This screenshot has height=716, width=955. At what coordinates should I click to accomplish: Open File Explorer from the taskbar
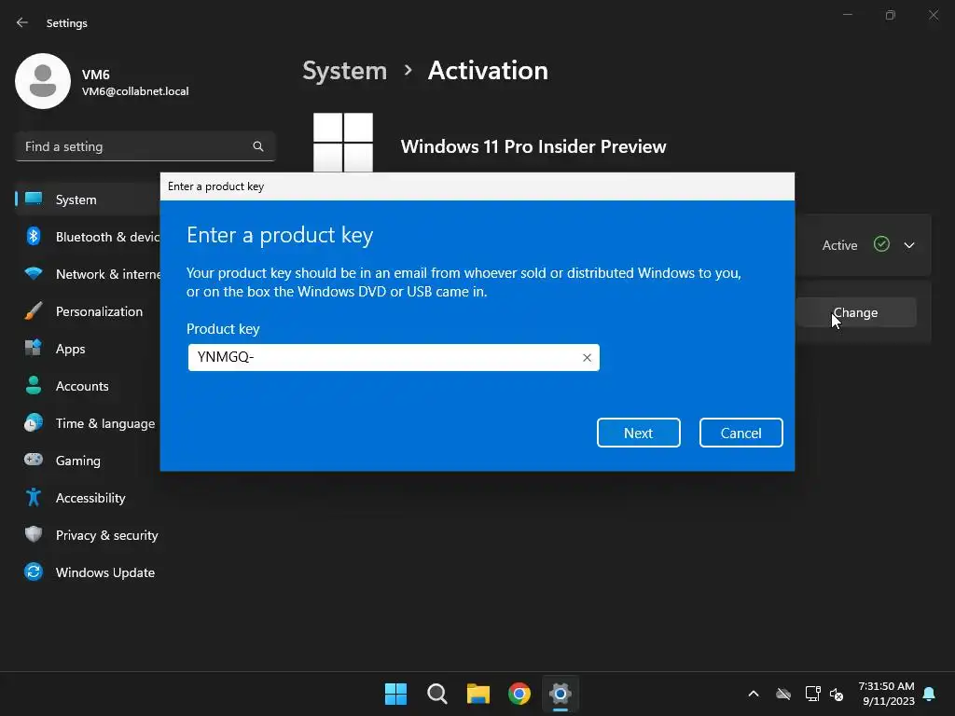point(478,694)
